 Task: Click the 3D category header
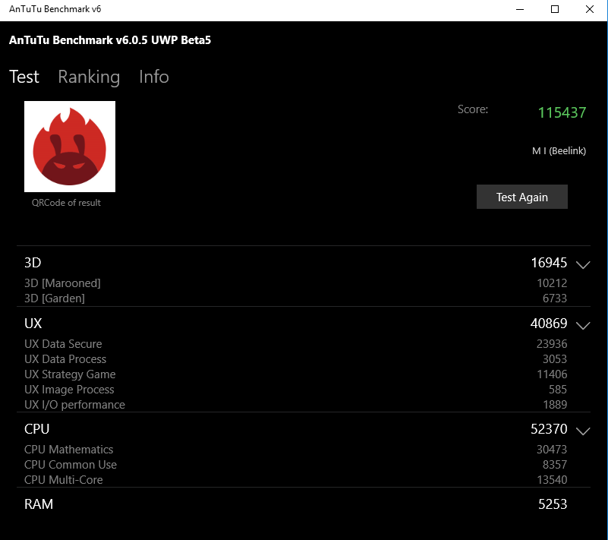(x=33, y=263)
